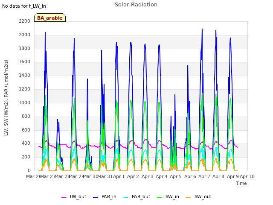Screen dimensions: 273x205
Task: Click the Apr 5 date tick label
Action: pyautogui.click(x=176, y=176)
